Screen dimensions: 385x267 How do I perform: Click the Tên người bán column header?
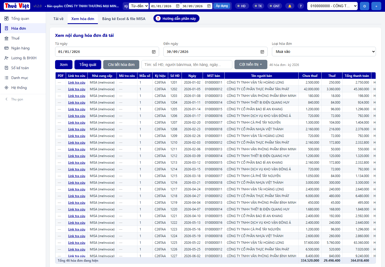pyautogui.click(x=261, y=76)
